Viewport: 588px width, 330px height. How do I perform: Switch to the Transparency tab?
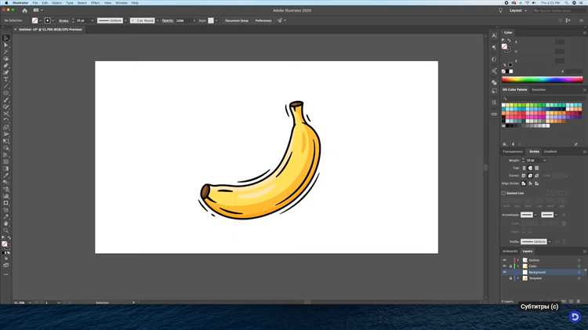[x=513, y=151]
